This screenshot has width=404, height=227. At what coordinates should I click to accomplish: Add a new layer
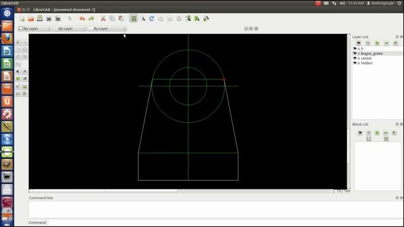[377, 44]
